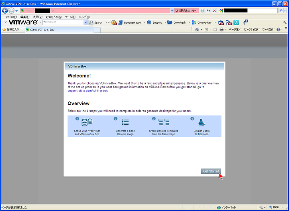Screen dimensions: 289x211
Task: Click the お気に入り favorites star button
Action: click(x=11, y=30)
